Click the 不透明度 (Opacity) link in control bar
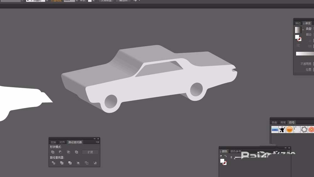 coord(56,1)
